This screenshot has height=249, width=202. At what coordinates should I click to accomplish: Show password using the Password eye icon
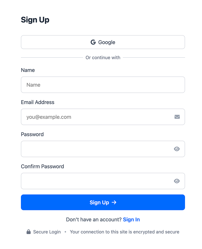pyautogui.click(x=177, y=149)
